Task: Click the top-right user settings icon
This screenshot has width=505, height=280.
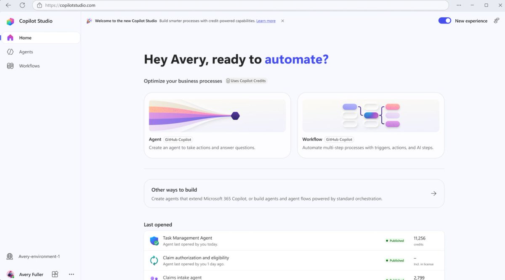Action: click(497, 21)
